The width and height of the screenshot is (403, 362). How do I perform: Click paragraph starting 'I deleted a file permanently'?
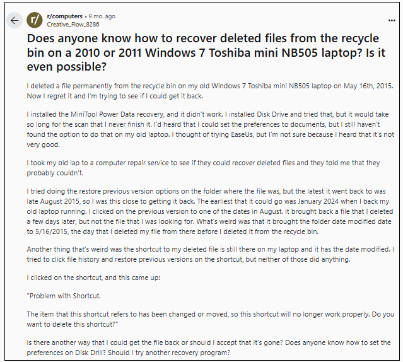pos(210,91)
